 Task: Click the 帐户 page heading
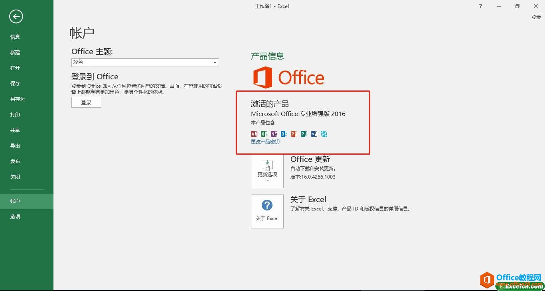coord(82,33)
